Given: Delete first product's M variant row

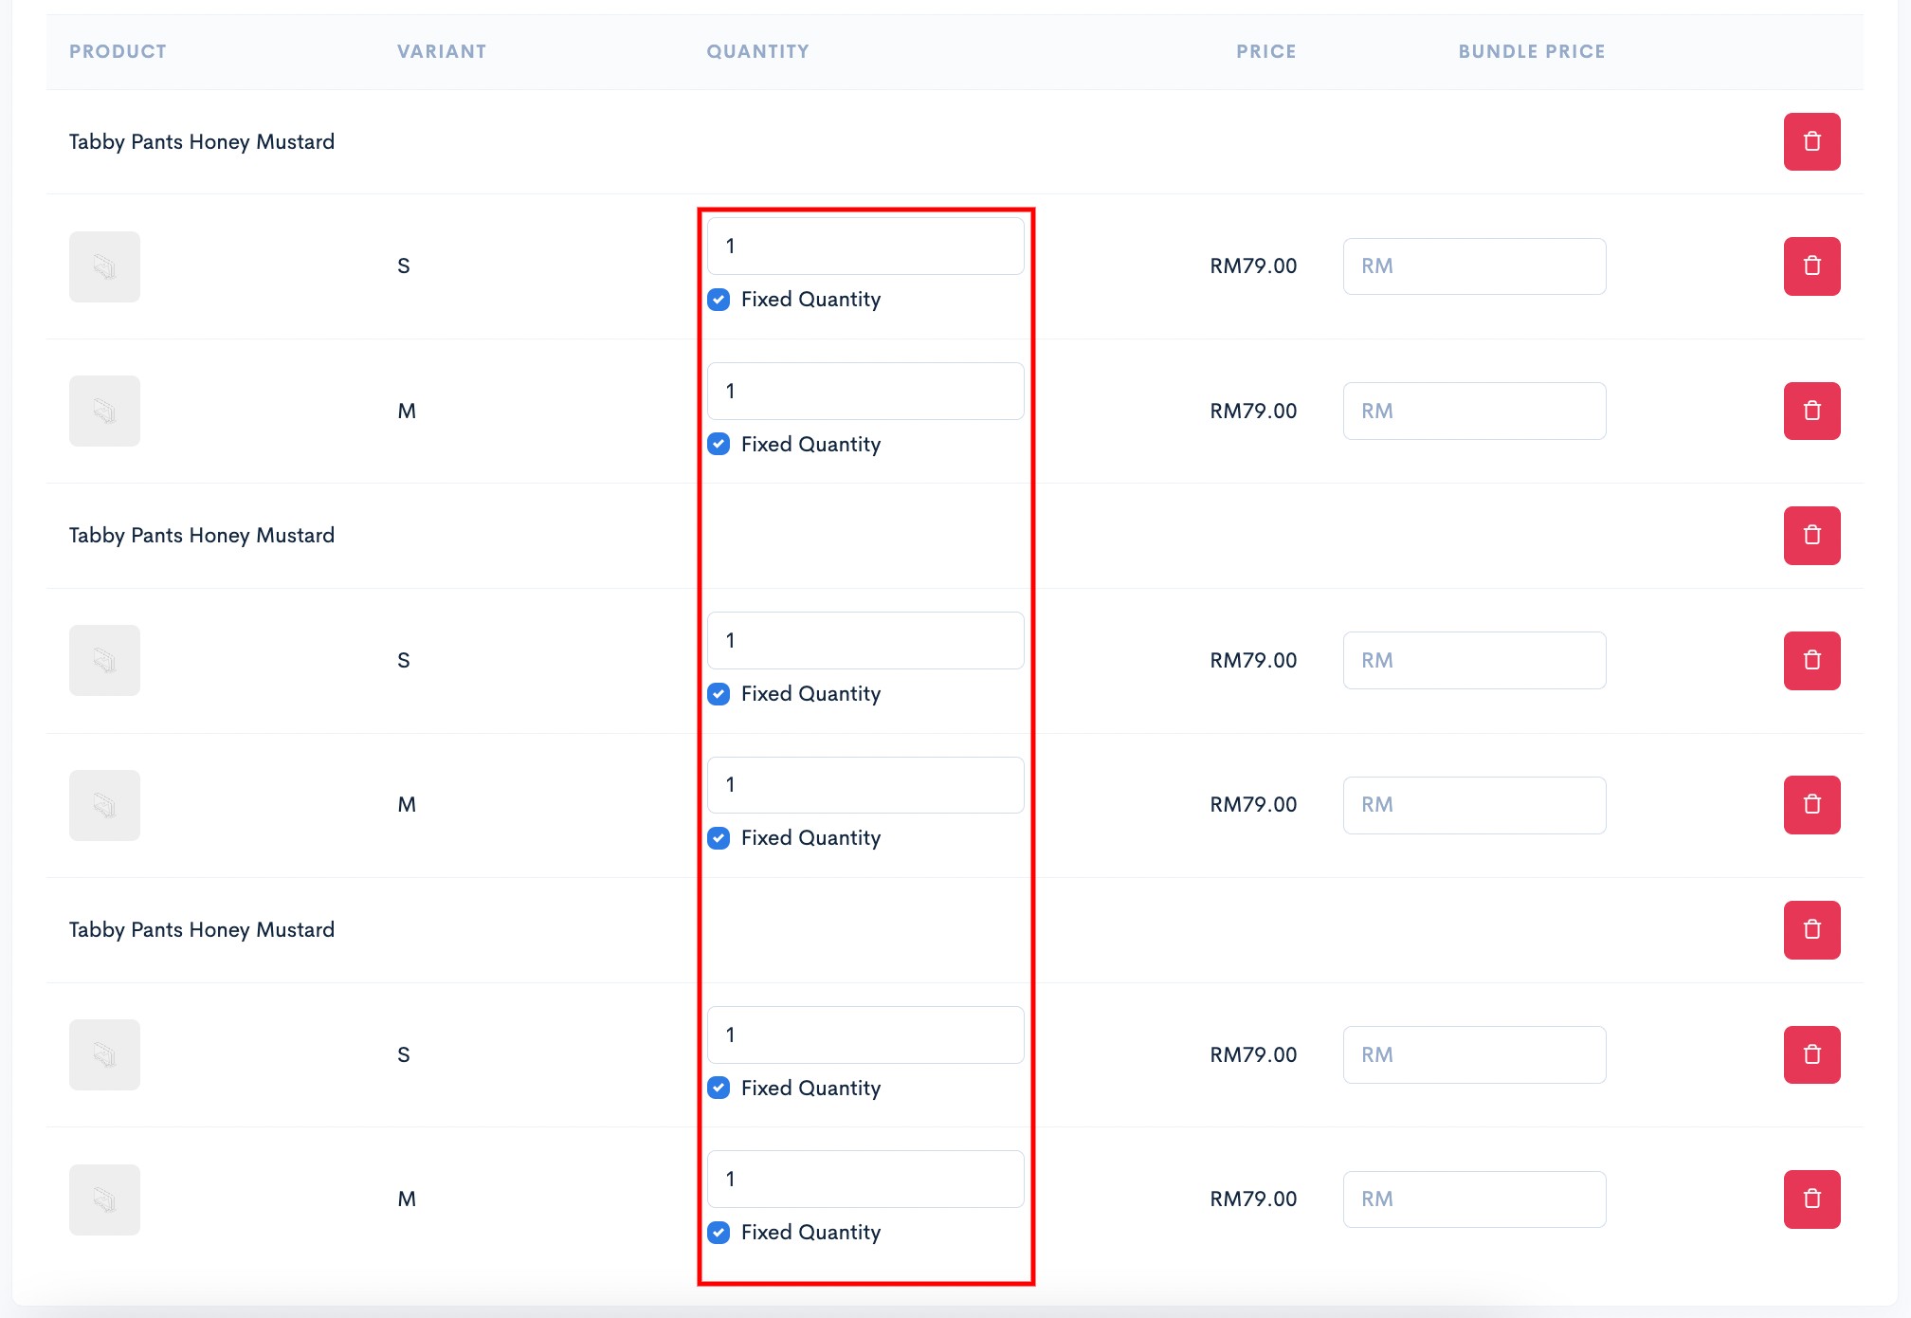Looking at the screenshot, I should pyautogui.click(x=1811, y=411).
